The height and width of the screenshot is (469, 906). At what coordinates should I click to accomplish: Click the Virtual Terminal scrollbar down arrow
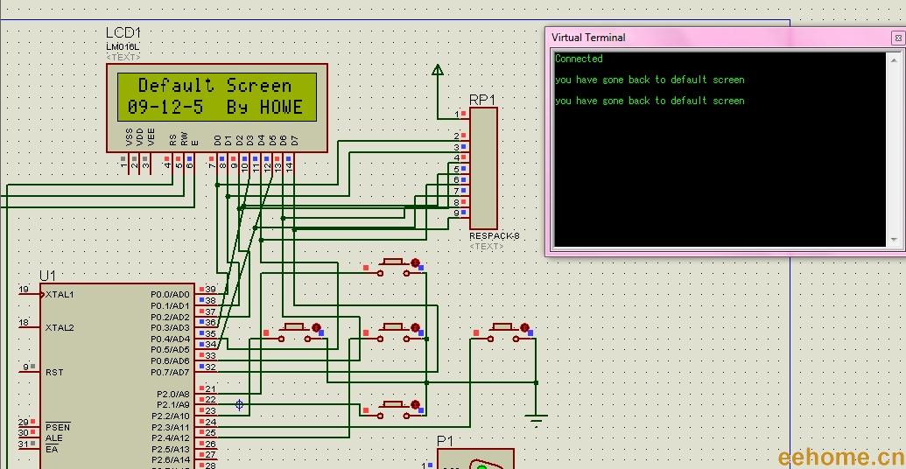(895, 240)
